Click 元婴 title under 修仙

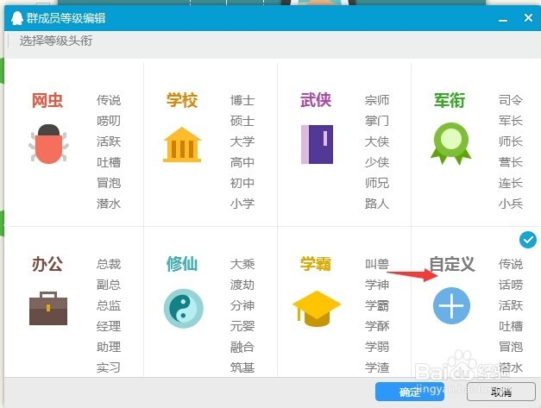point(242,326)
